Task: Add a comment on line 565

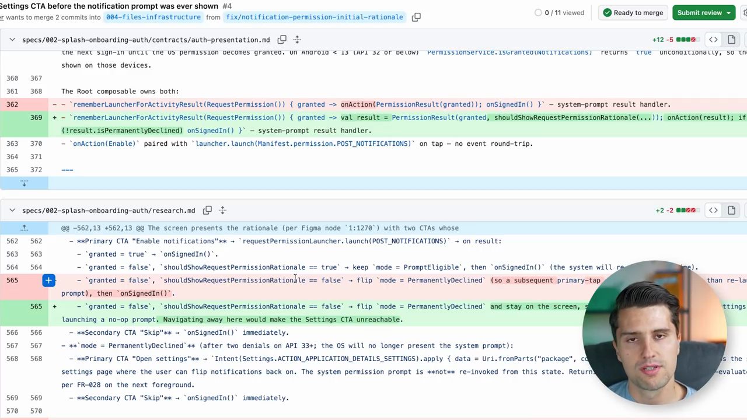Action: click(x=48, y=281)
